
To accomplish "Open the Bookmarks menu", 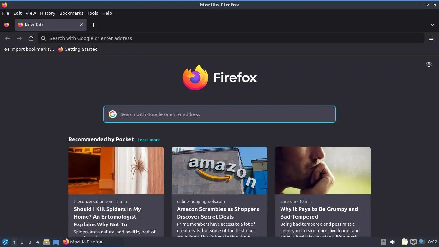I will pos(71,13).
